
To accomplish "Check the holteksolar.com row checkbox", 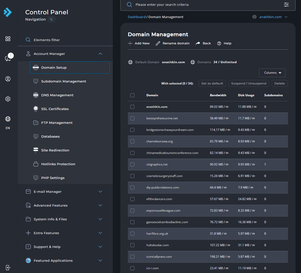I will [132, 245].
